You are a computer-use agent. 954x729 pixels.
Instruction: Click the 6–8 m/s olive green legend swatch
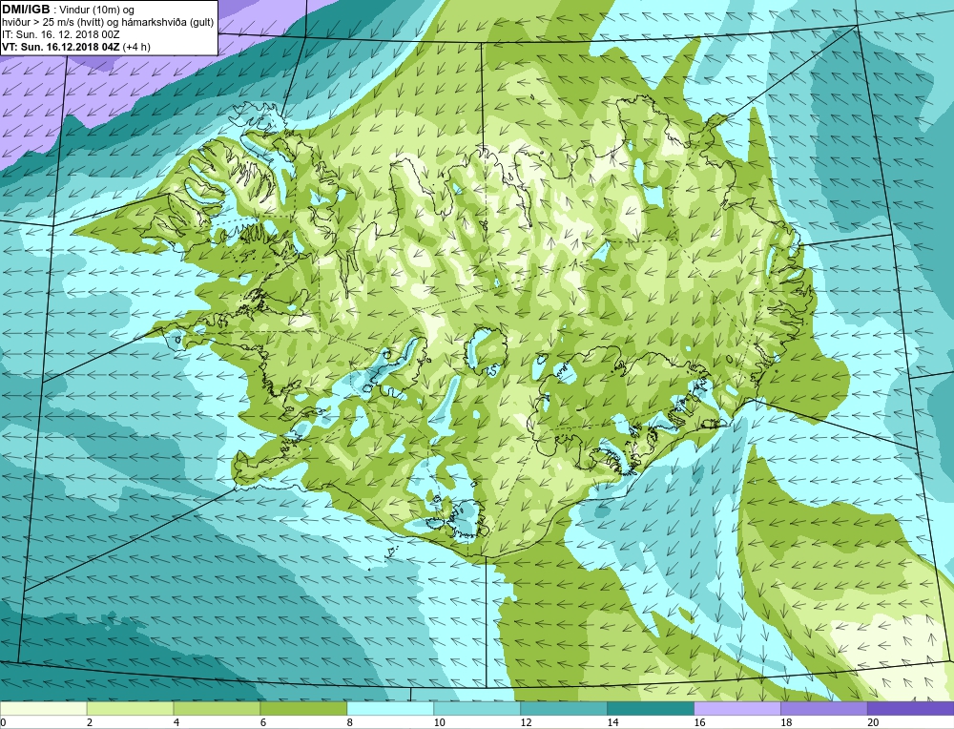303,709
